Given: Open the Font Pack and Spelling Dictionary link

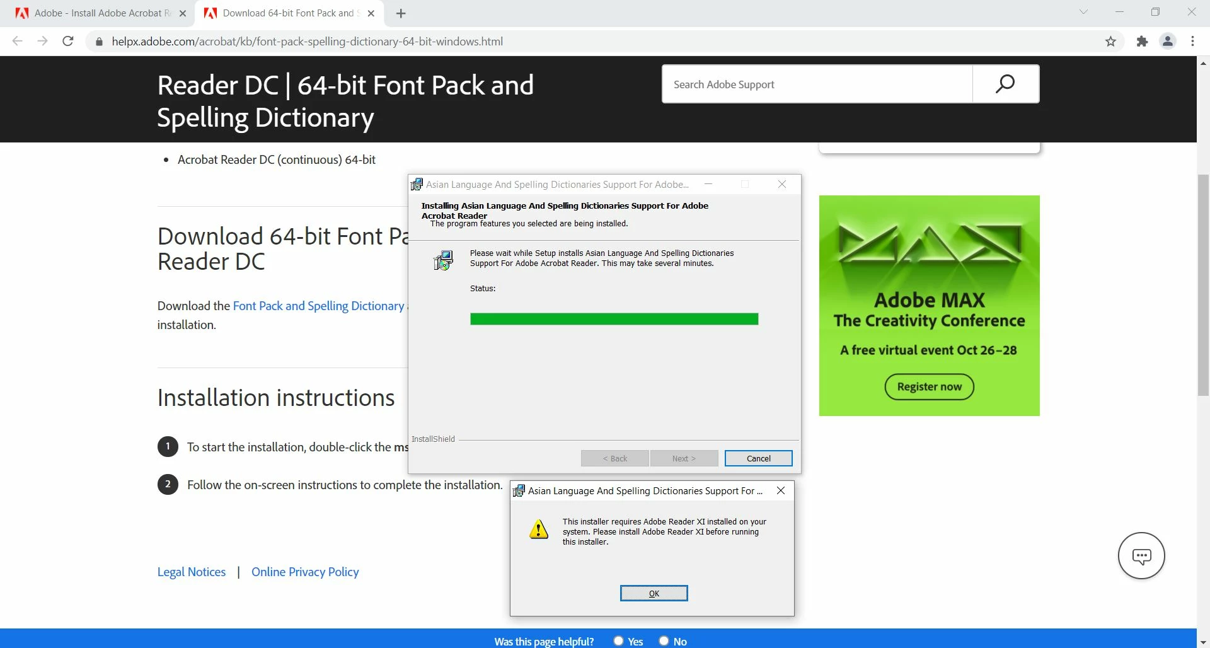Looking at the screenshot, I should coord(318,306).
